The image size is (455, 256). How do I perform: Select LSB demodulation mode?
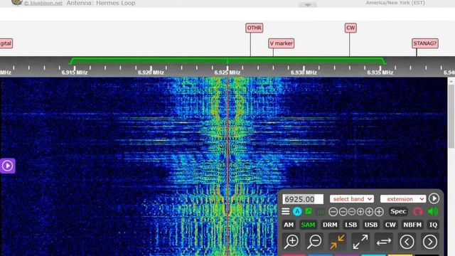(350, 225)
